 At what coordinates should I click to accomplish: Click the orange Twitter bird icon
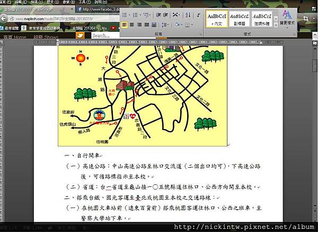(x=81, y=36)
